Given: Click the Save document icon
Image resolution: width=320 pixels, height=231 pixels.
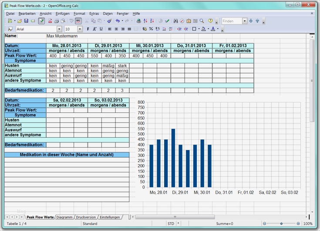Looking at the screenshot, I should pyautogui.click(x=26, y=21).
